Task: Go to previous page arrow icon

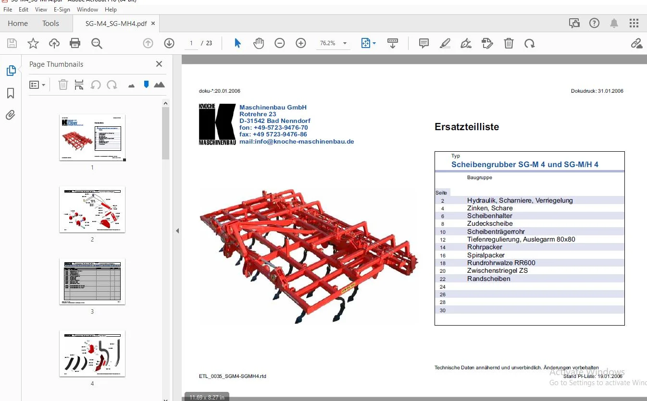Action: (x=148, y=43)
